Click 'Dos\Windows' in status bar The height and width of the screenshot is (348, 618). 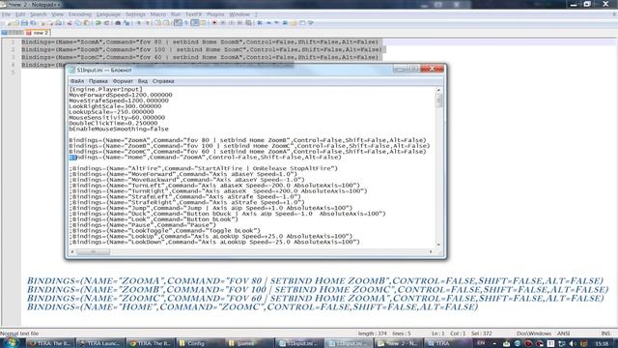534,333
